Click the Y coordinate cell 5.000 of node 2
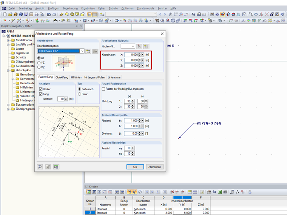 tap(182, 213)
